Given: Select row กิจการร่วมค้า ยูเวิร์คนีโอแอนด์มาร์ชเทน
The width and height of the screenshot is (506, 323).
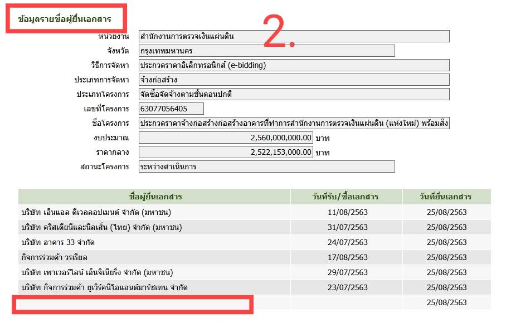Looking at the screenshot, I should pos(254,287).
